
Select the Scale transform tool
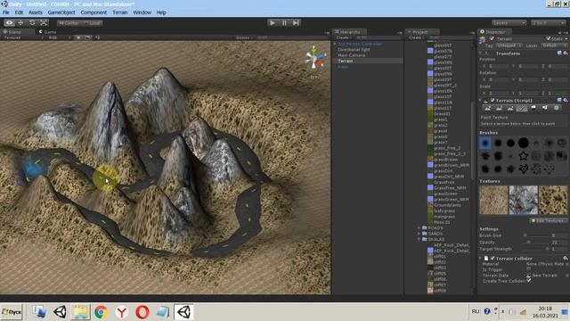(44, 22)
